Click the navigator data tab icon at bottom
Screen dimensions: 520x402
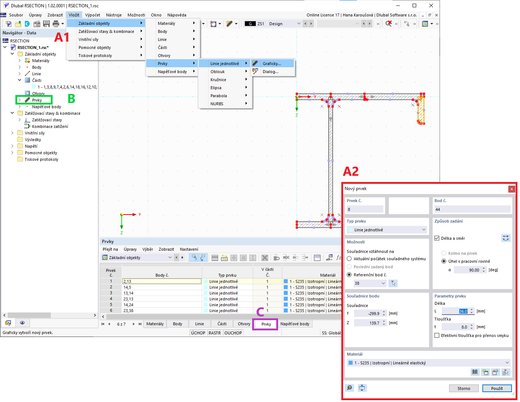coord(8,323)
